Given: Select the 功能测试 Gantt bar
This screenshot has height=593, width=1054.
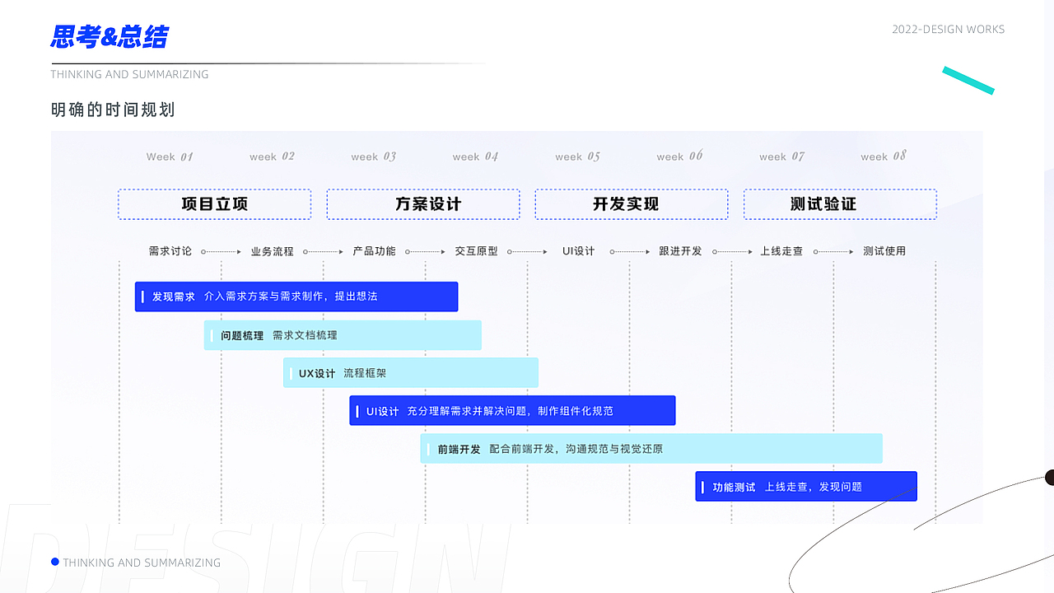Looking at the screenshot, I should 806,487.
